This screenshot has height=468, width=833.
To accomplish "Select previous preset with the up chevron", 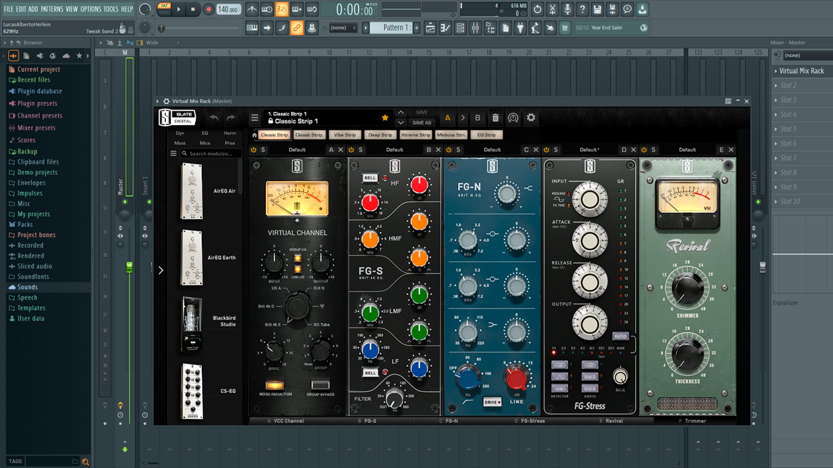I will tap(400, 113).
